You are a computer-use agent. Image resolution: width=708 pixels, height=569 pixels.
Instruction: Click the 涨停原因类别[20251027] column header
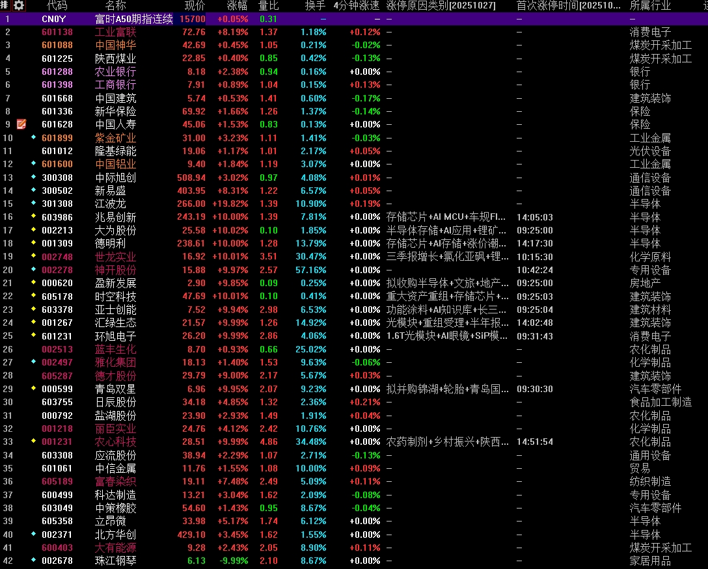pos(441,5)
